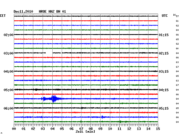Click minute tick label 03
This screenshot has height=136, width=180.
pyautogui.click(x=43, y=129)
